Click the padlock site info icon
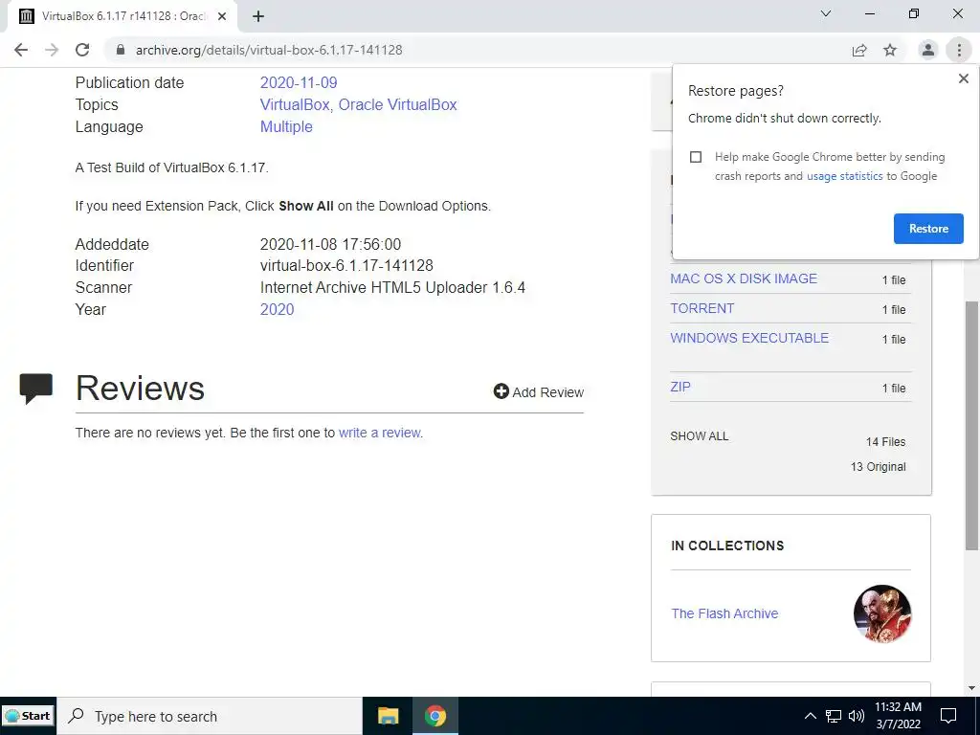This screenshot has height=735, width=980. [121, 50]
